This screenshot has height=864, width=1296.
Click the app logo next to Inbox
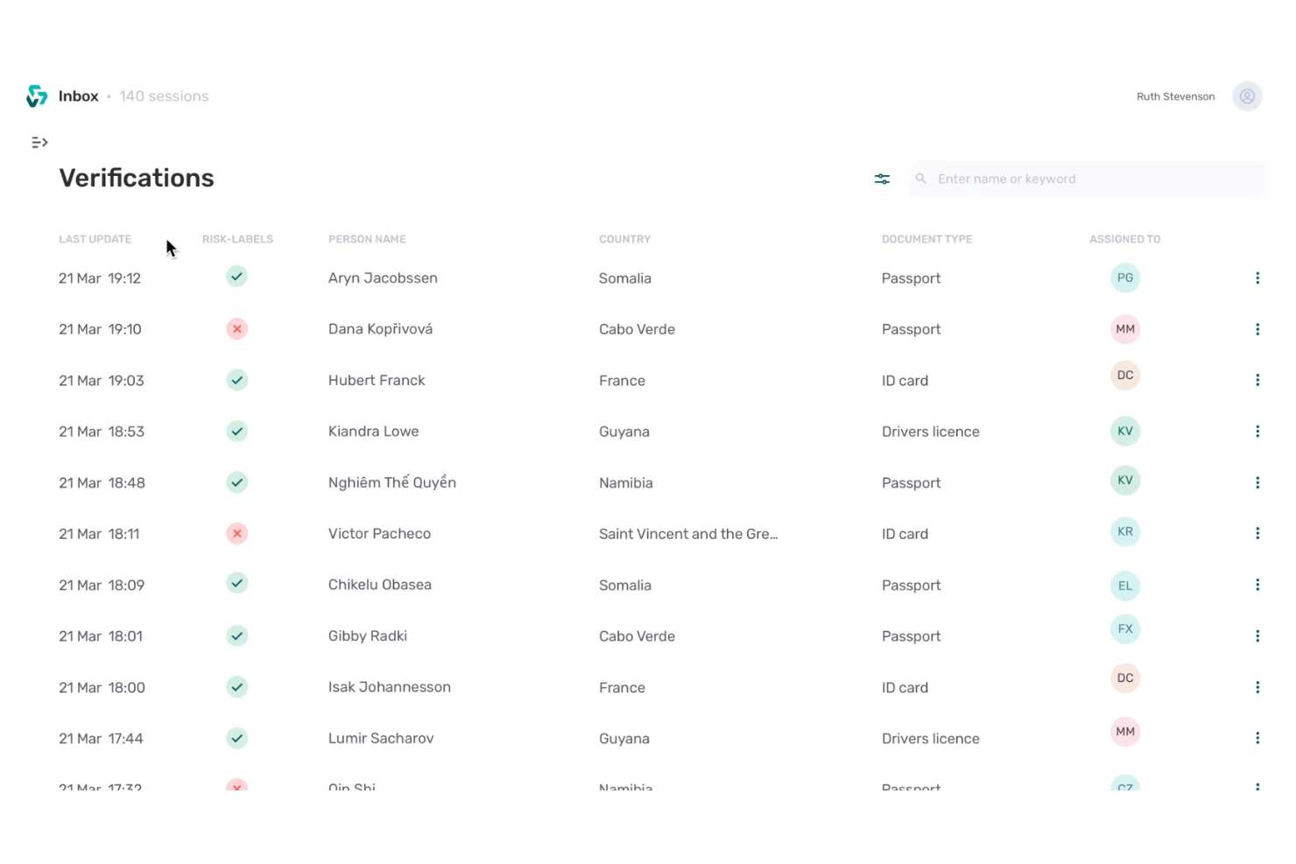(x=36, y=95)
